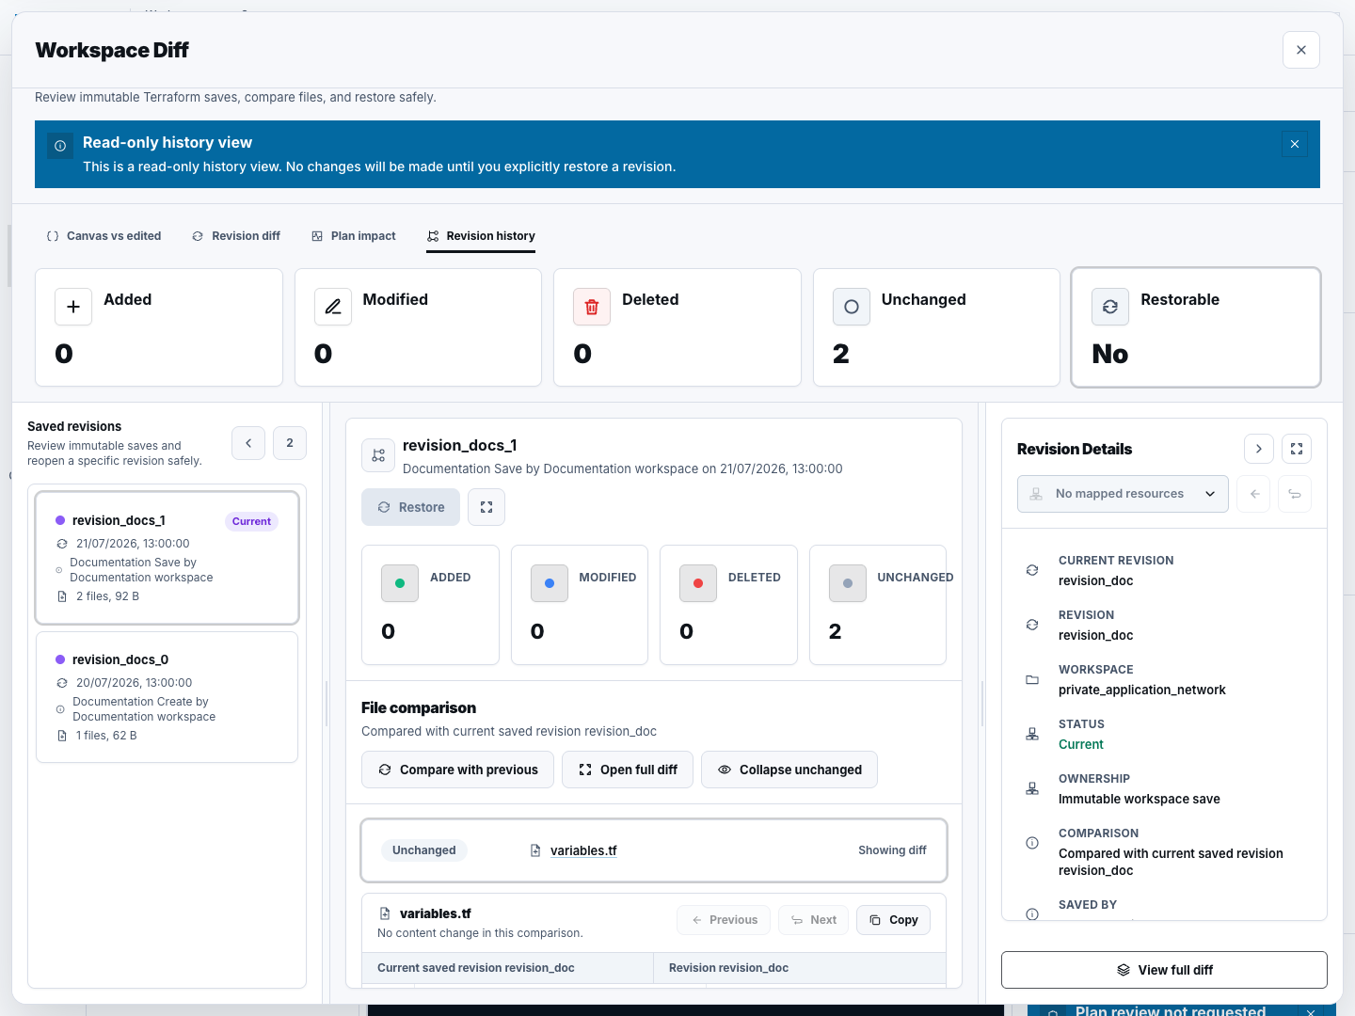This screenshot has height=1016, width=1355.
Task: Click the return arrow beside mapped resources
Action: (x=1295, y=494)
